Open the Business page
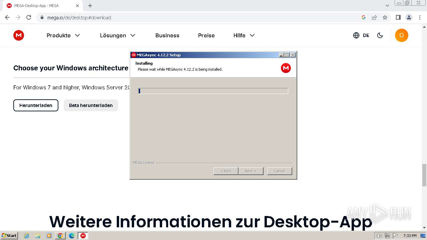The height and width of the screenshot is (240, 427). pos(167,35)
